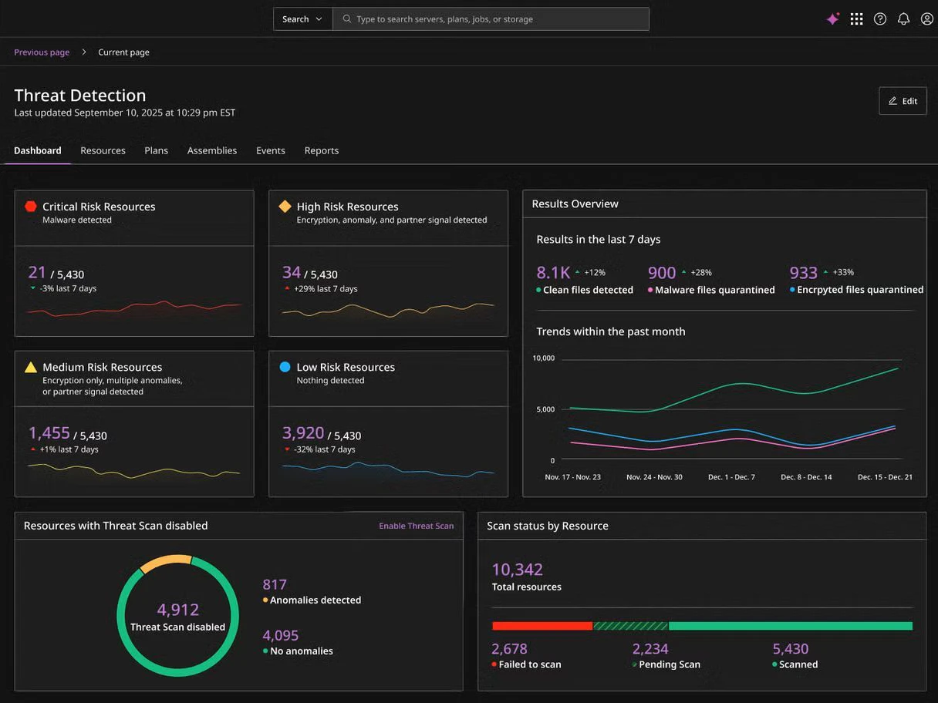
Task: Click the Results Overview panel title
Action: (575, 203)
